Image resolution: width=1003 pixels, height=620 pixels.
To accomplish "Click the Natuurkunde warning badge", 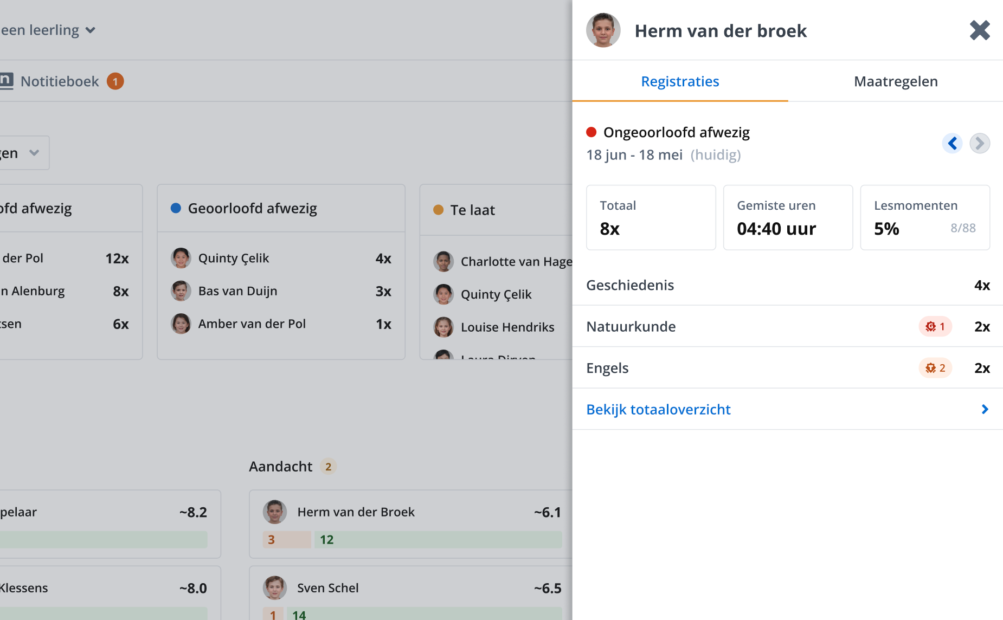I will [935, 326].
